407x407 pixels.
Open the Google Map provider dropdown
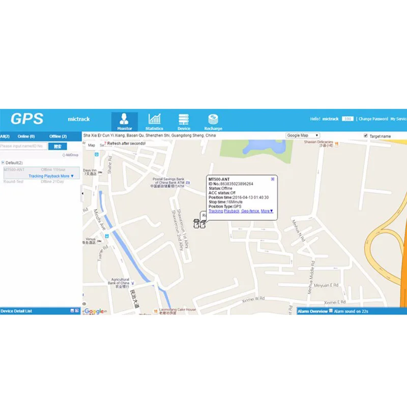tap(303, 135)
